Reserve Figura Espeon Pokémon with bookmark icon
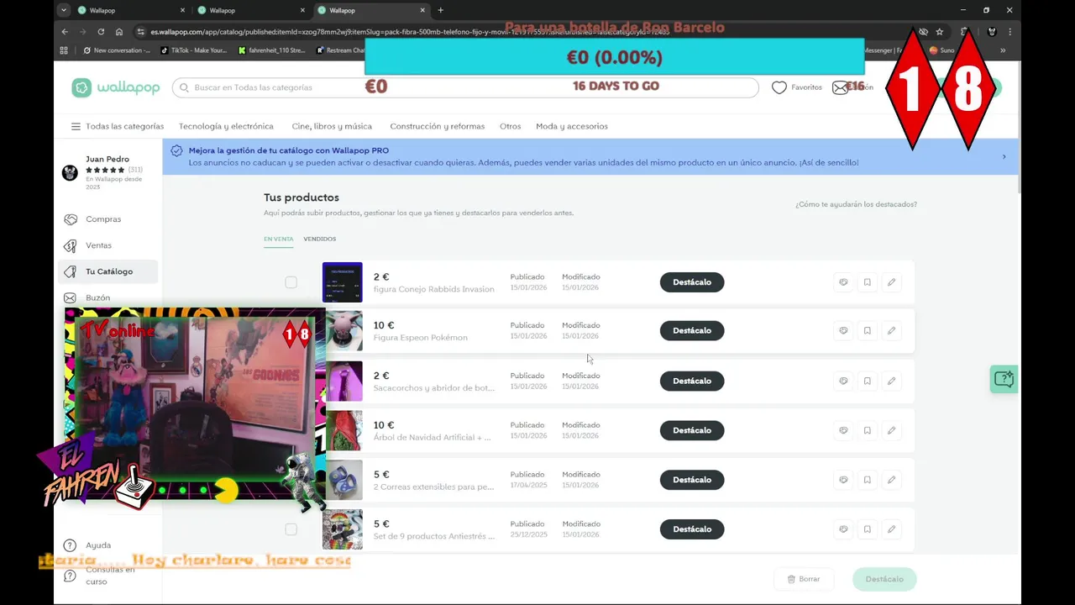 (868, 331)
